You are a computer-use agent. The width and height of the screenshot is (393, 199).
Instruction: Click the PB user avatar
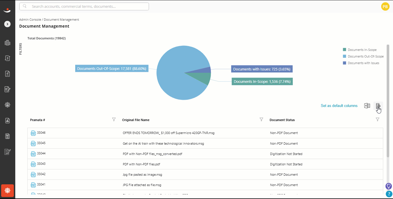385,6
